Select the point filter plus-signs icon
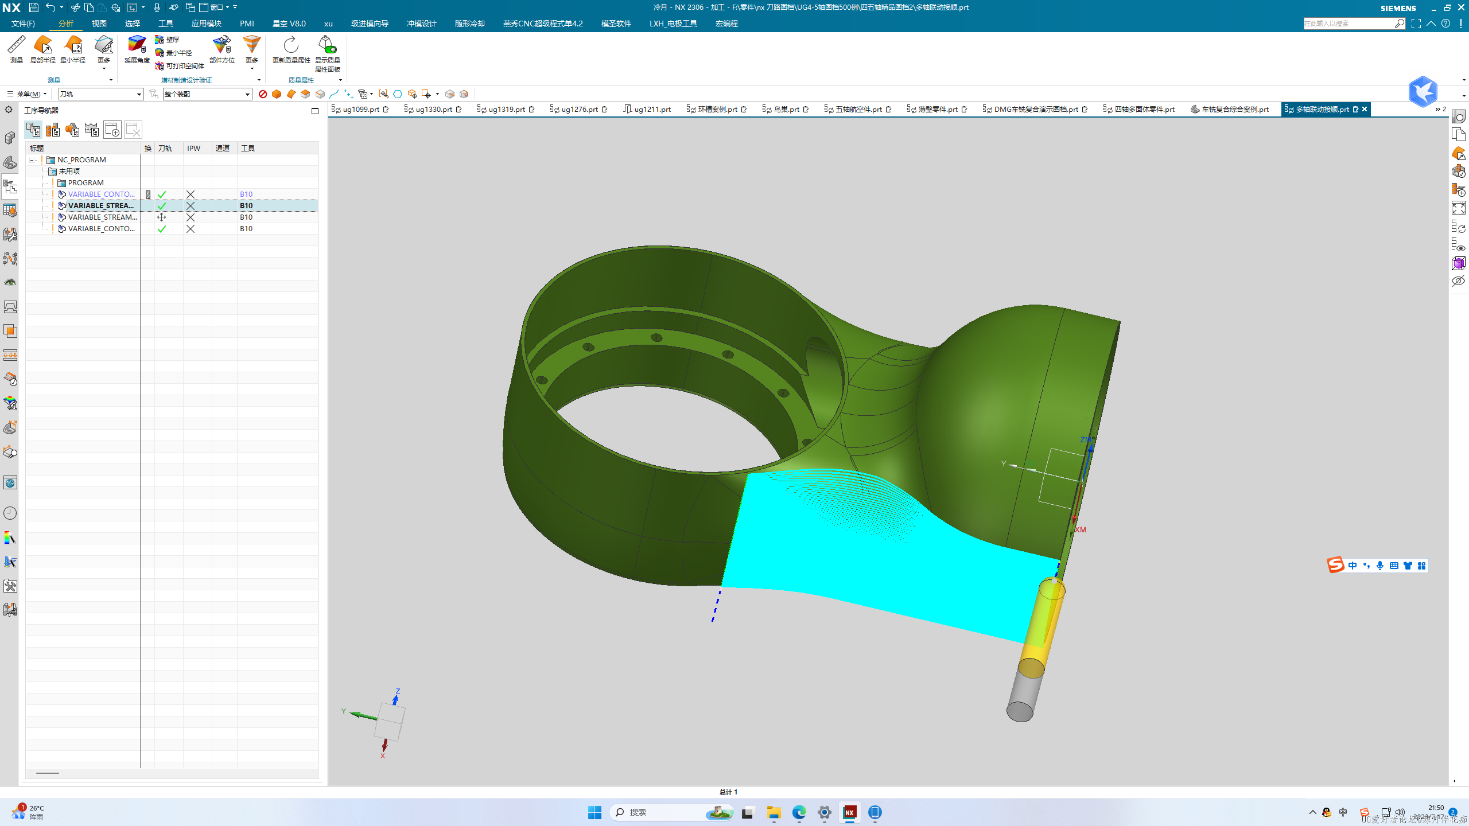The width and height of the screenshot is (1469, 826). click(348, 94)
